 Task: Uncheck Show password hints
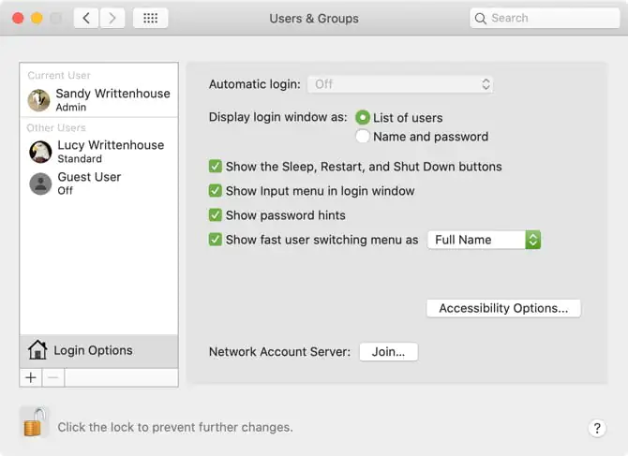(216, 215)
